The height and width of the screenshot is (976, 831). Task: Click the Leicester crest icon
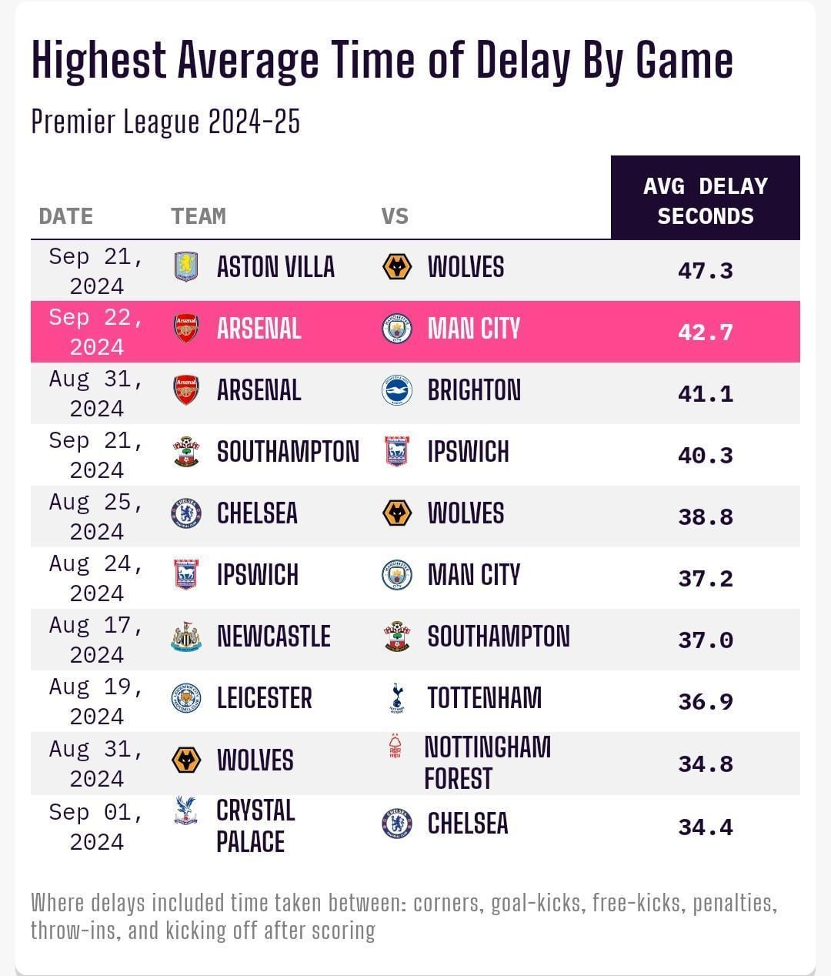[x=186, y=698]
